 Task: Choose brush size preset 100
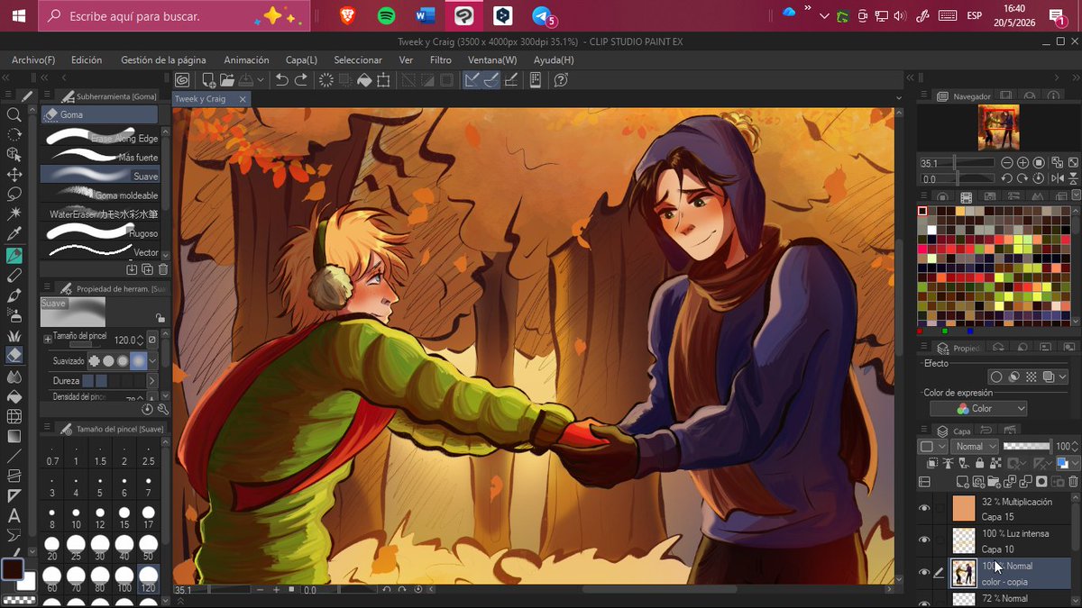124,577
